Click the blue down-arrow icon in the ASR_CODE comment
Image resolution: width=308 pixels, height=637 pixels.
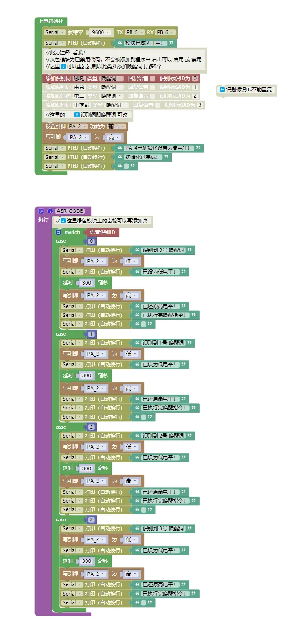click(63, 221)
